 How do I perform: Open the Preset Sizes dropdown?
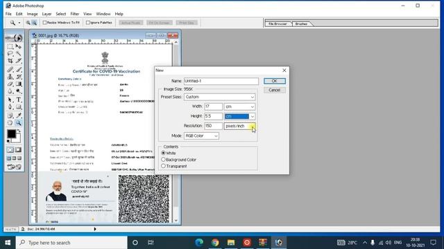tap(219, 97)
